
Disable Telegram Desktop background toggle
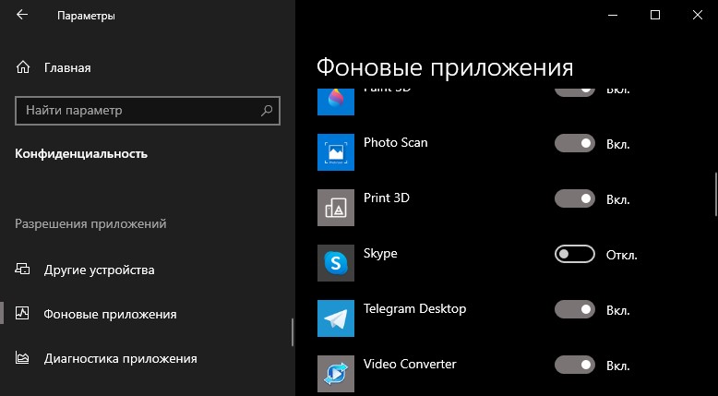pos(575,309)
